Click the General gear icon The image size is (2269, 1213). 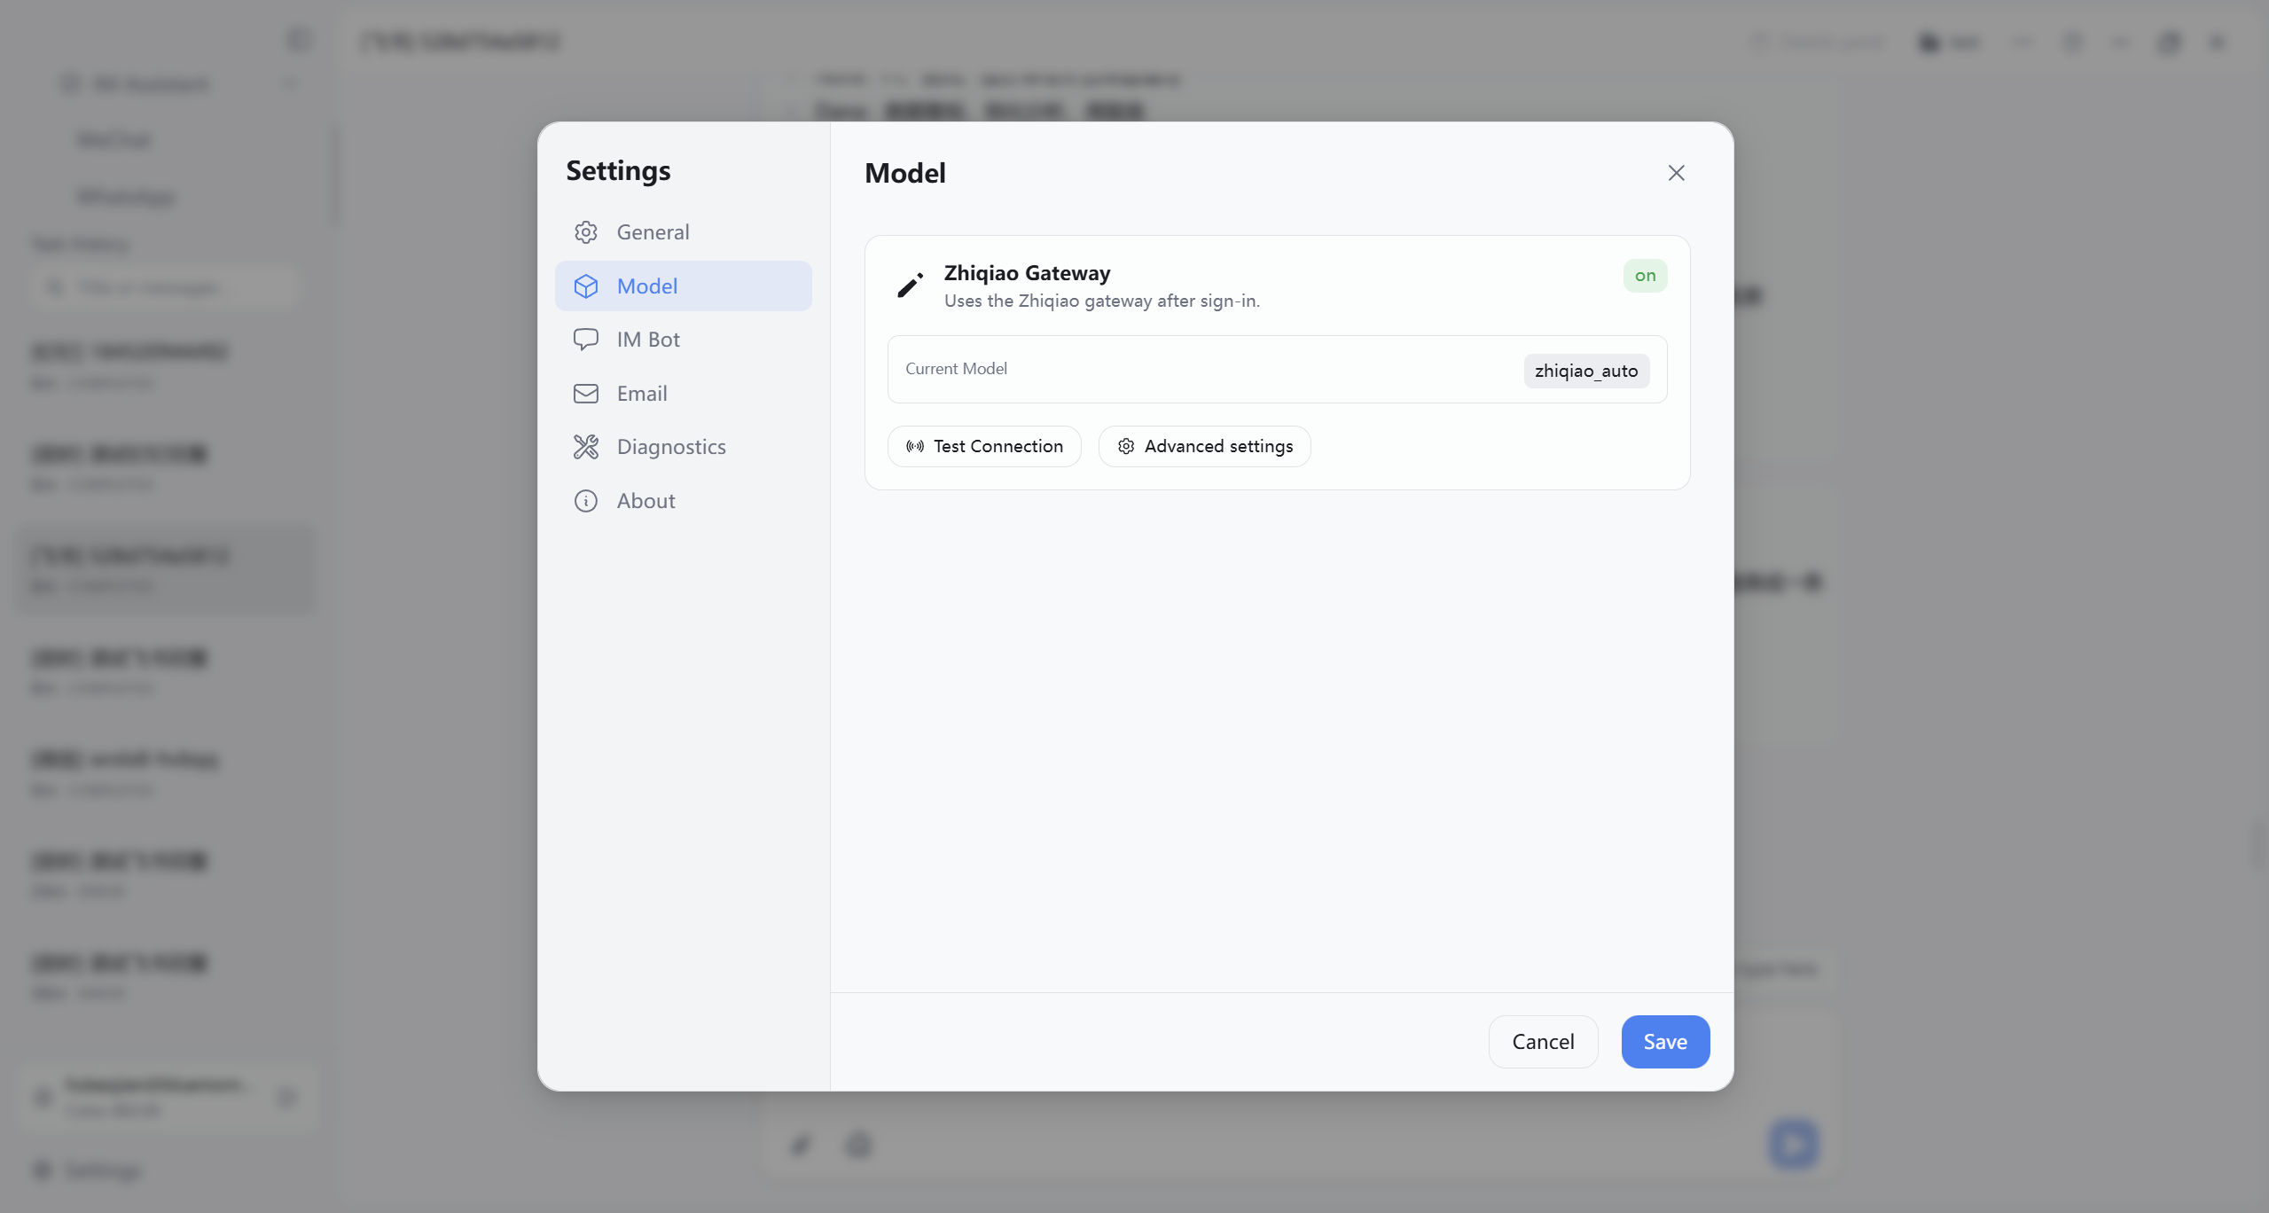point(585,232)
